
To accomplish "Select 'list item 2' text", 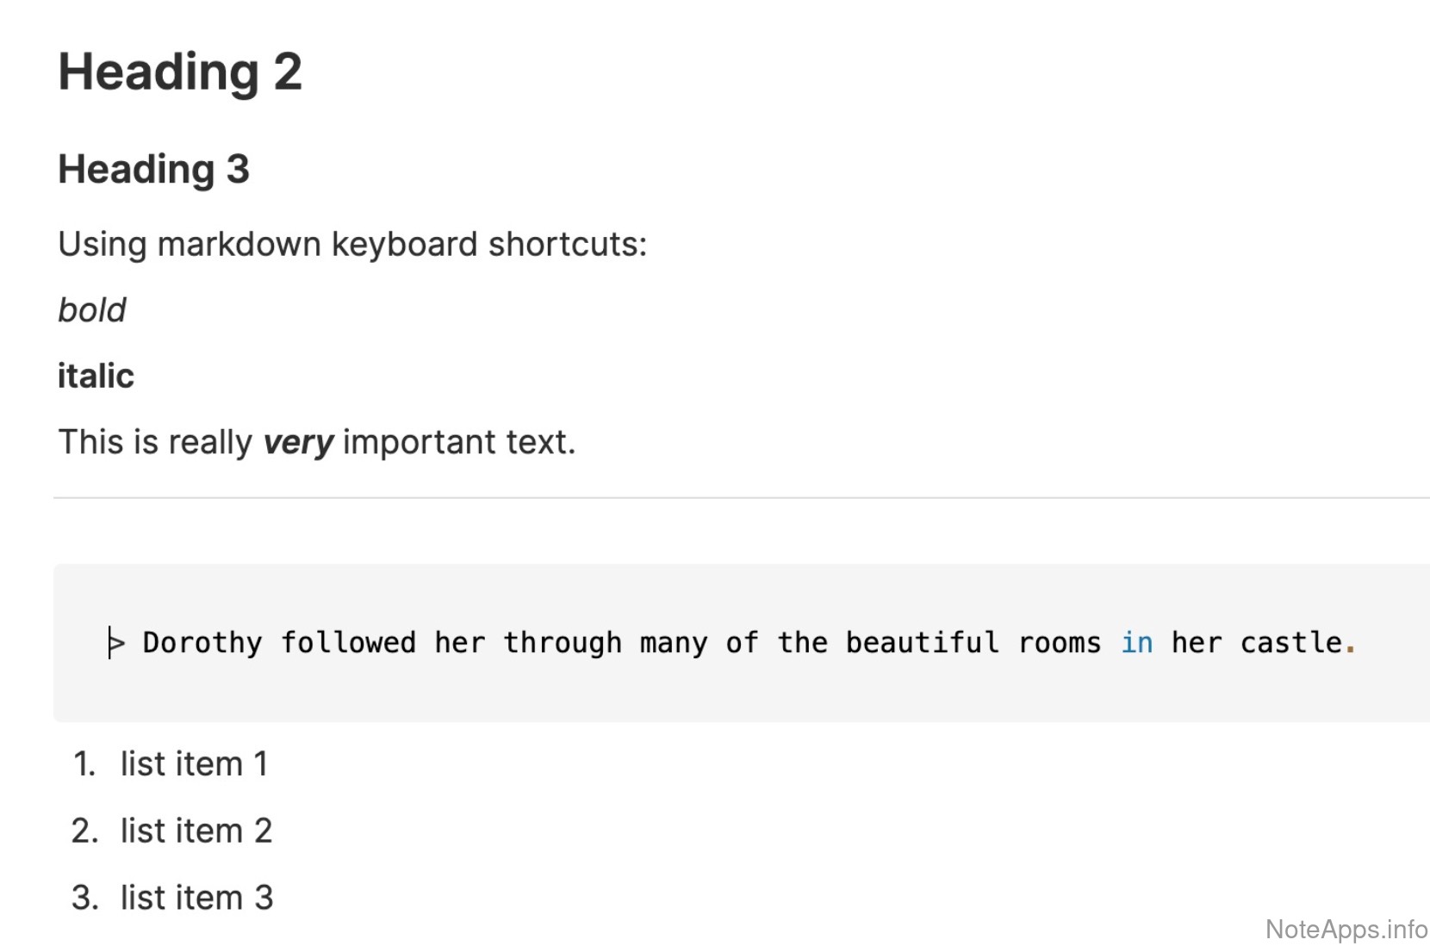I will click(196, 831).
